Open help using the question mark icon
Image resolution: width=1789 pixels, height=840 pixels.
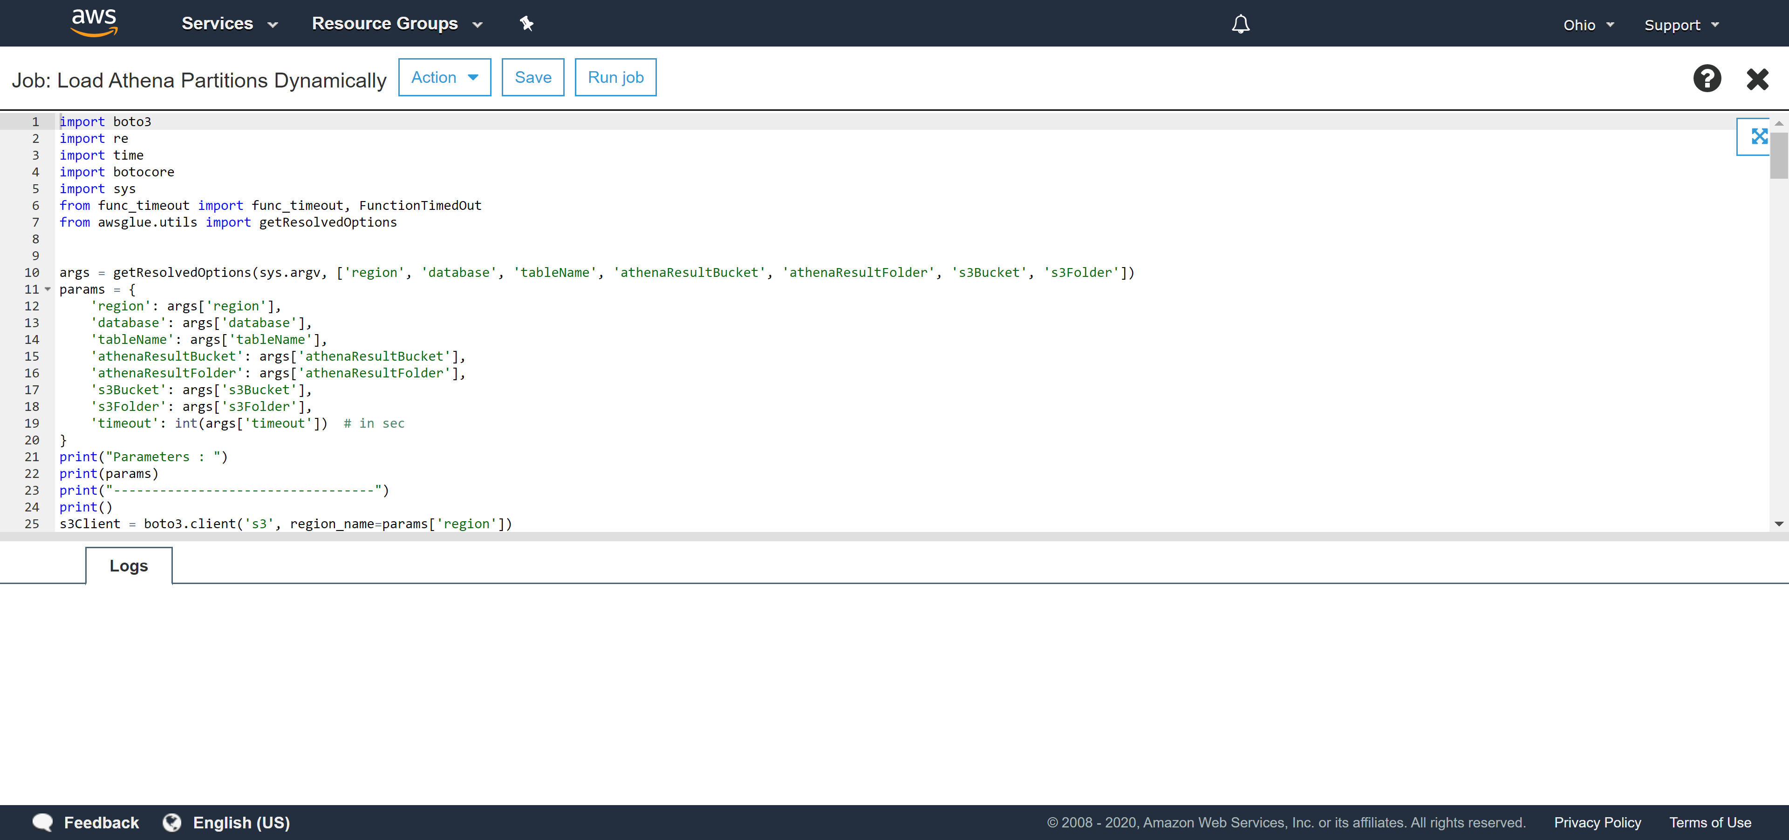[1707, 78]
